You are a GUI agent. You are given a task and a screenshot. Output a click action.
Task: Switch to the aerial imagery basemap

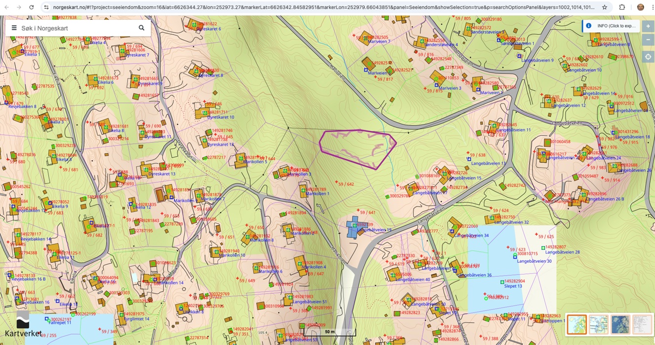pos(620,325)
